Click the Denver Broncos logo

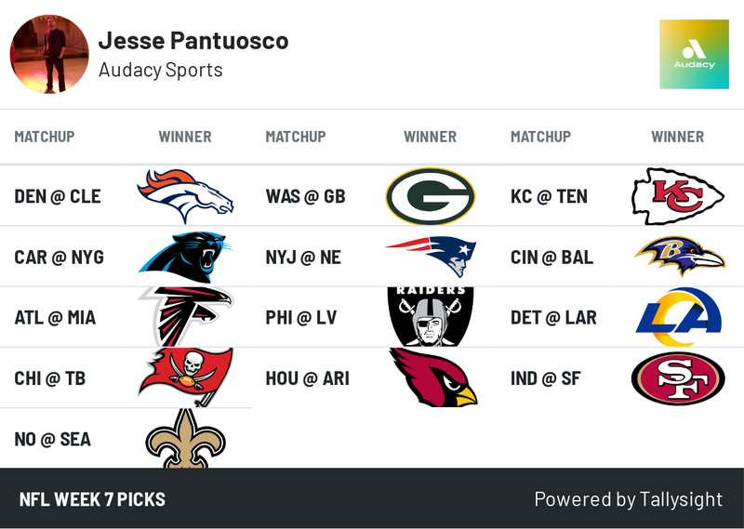(185, 196)
